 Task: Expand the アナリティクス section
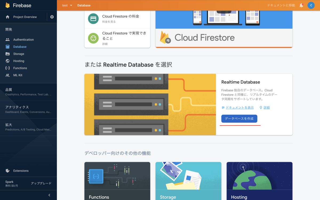[28, 109]
